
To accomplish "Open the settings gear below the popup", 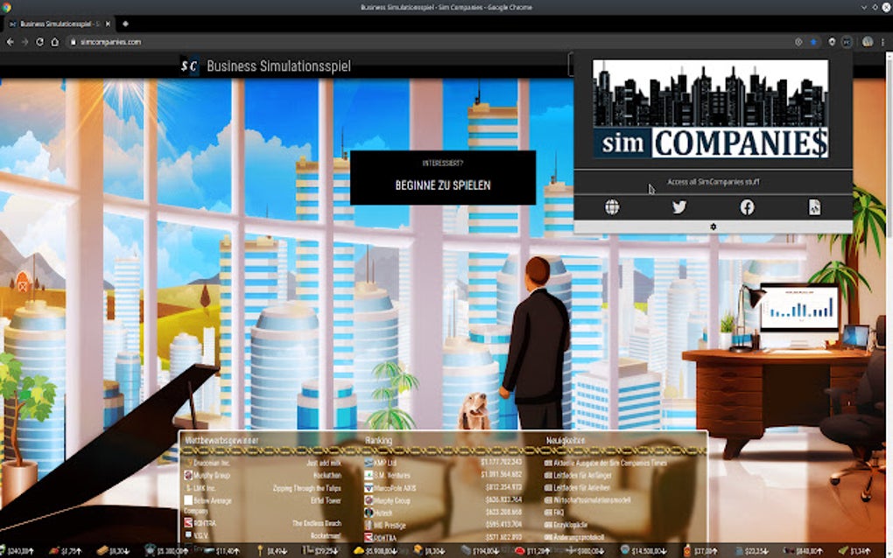I will (713, 227).
